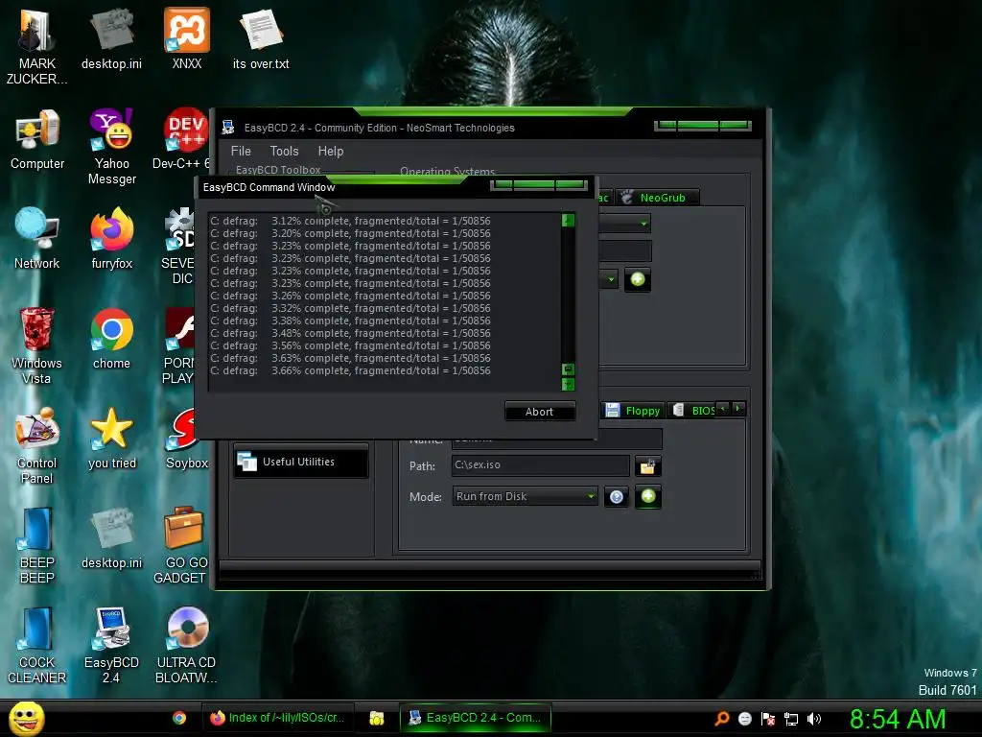Image resolution: width=982 pixels, height=737 pixels.
Task: Click the network tray icon
Action: [791, 719]
